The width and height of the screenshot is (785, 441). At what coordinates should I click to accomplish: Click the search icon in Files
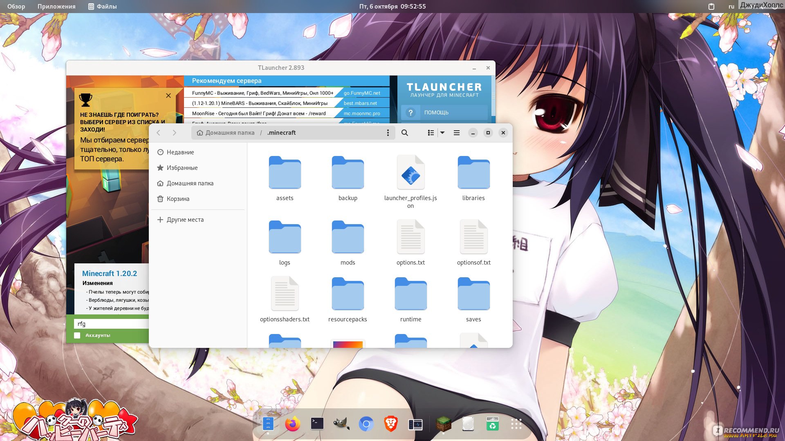tap(405, 133)
